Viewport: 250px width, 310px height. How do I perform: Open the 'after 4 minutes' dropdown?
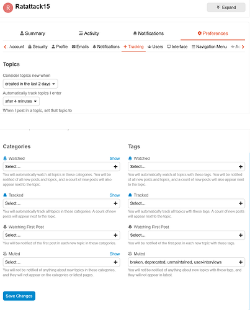point(21,101)
